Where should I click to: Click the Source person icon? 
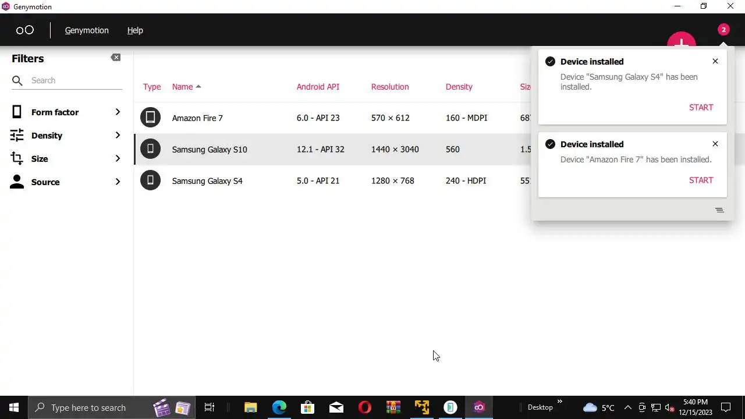(x=17, y=182)
